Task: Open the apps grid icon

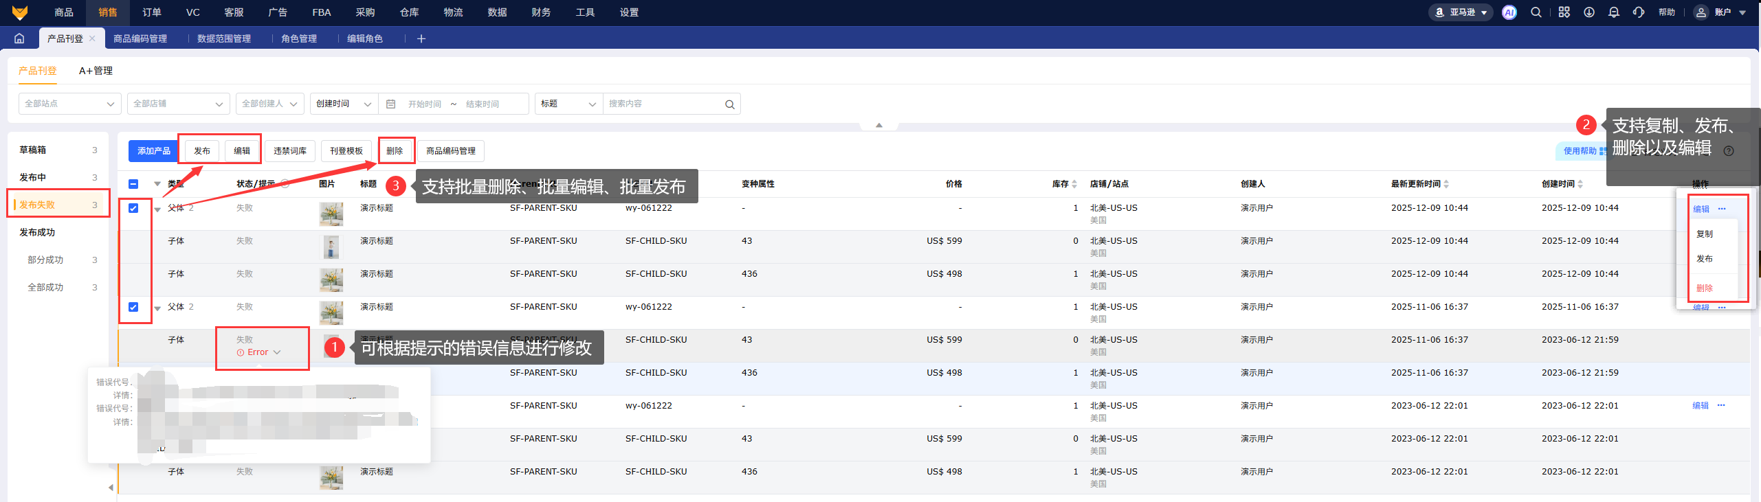Action: (x=1564, y=12)
